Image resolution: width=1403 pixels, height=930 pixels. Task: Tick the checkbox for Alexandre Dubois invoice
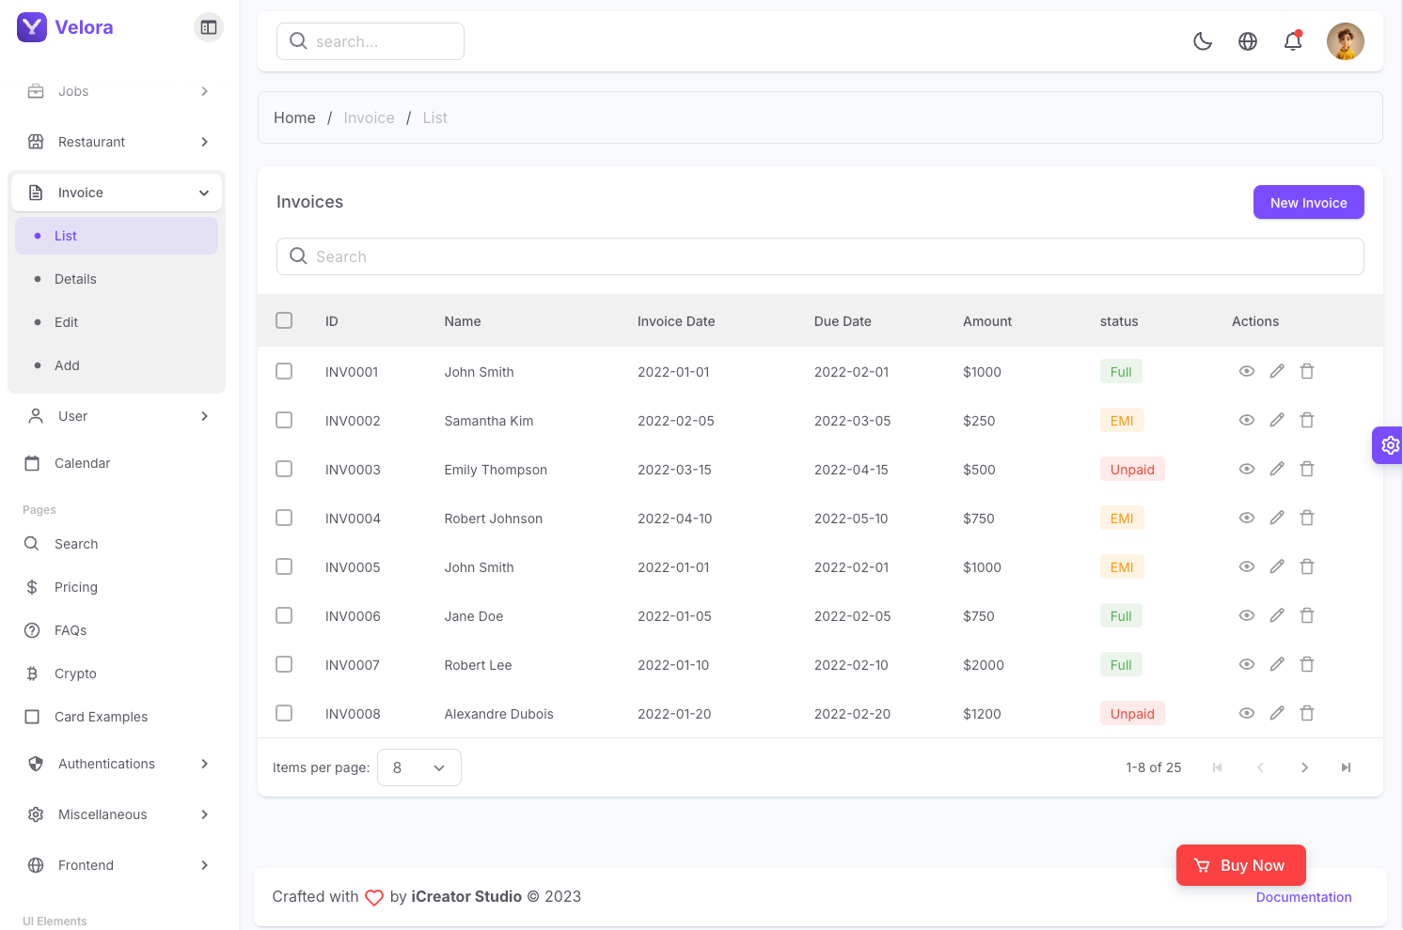pos(284,713)
